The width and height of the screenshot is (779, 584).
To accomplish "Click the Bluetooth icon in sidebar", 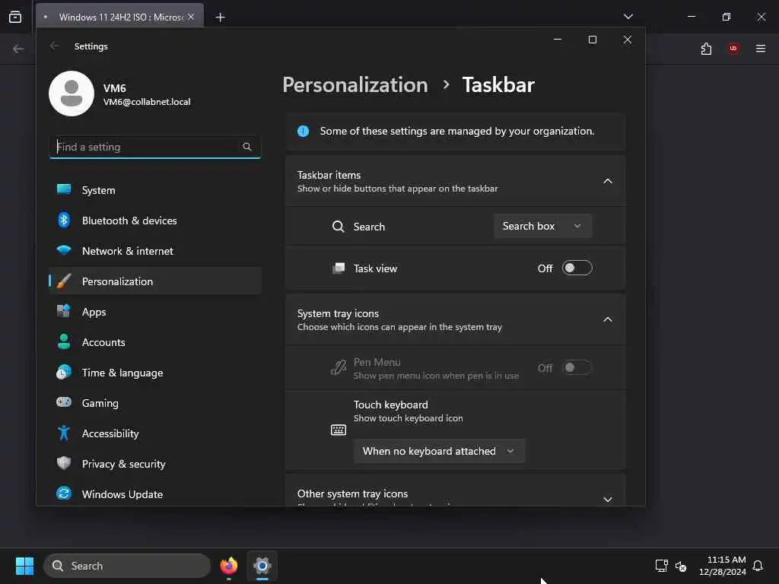I will pos(64,220).
